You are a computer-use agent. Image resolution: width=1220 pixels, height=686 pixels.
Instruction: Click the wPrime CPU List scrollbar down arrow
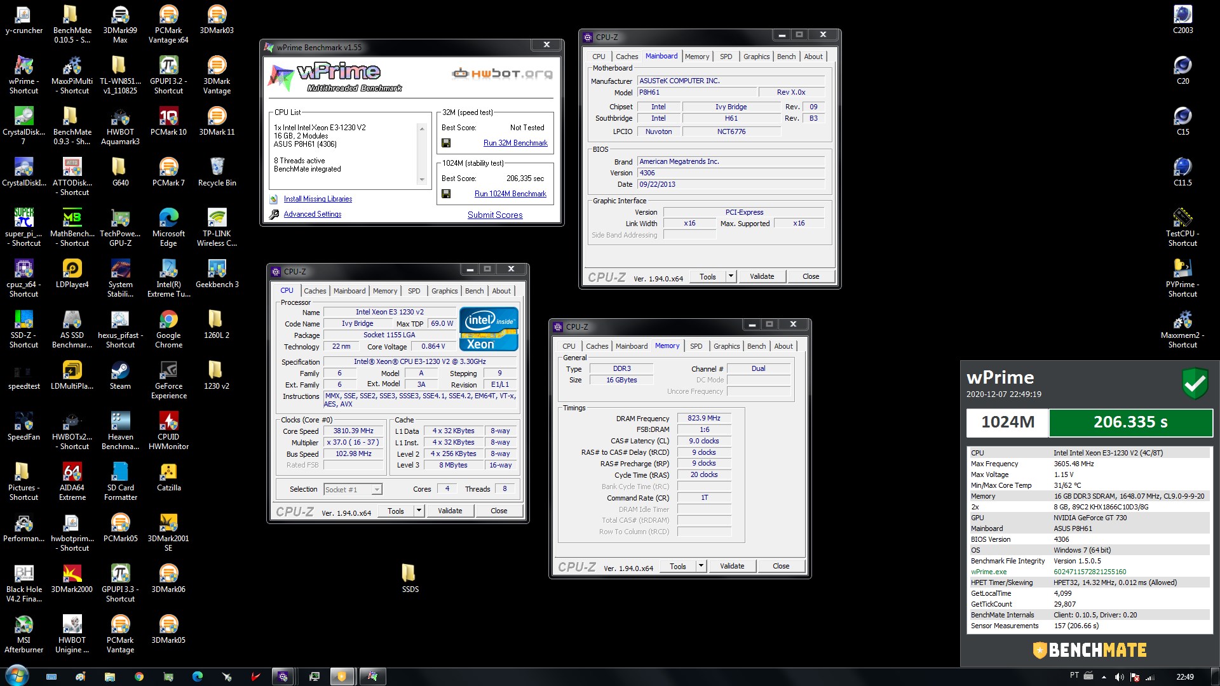[422, 180]
